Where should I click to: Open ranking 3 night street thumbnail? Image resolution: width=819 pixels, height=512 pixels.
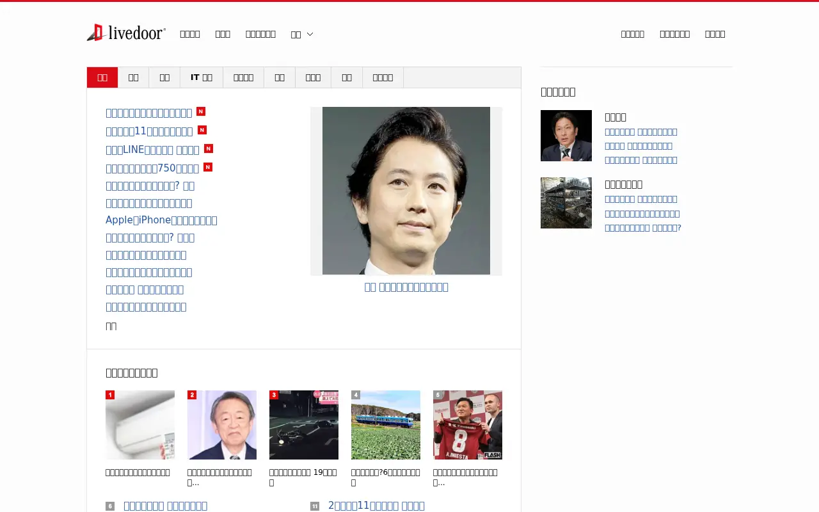[304, 425]
